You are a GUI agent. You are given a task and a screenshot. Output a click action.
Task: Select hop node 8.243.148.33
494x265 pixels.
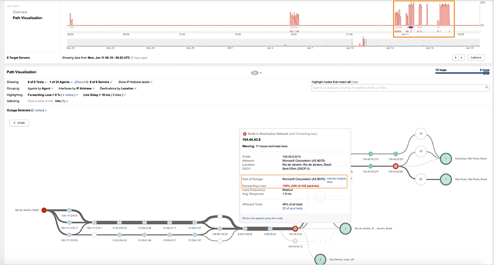click(x=245, y=229)
